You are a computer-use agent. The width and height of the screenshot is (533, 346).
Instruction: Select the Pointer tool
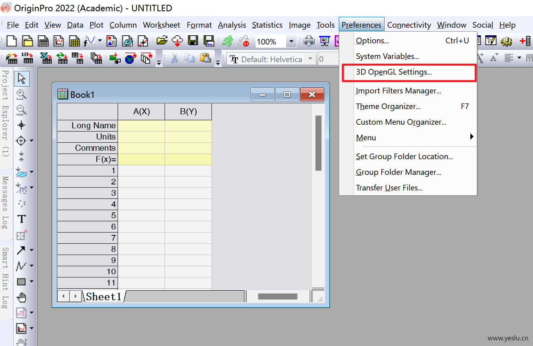22,78
